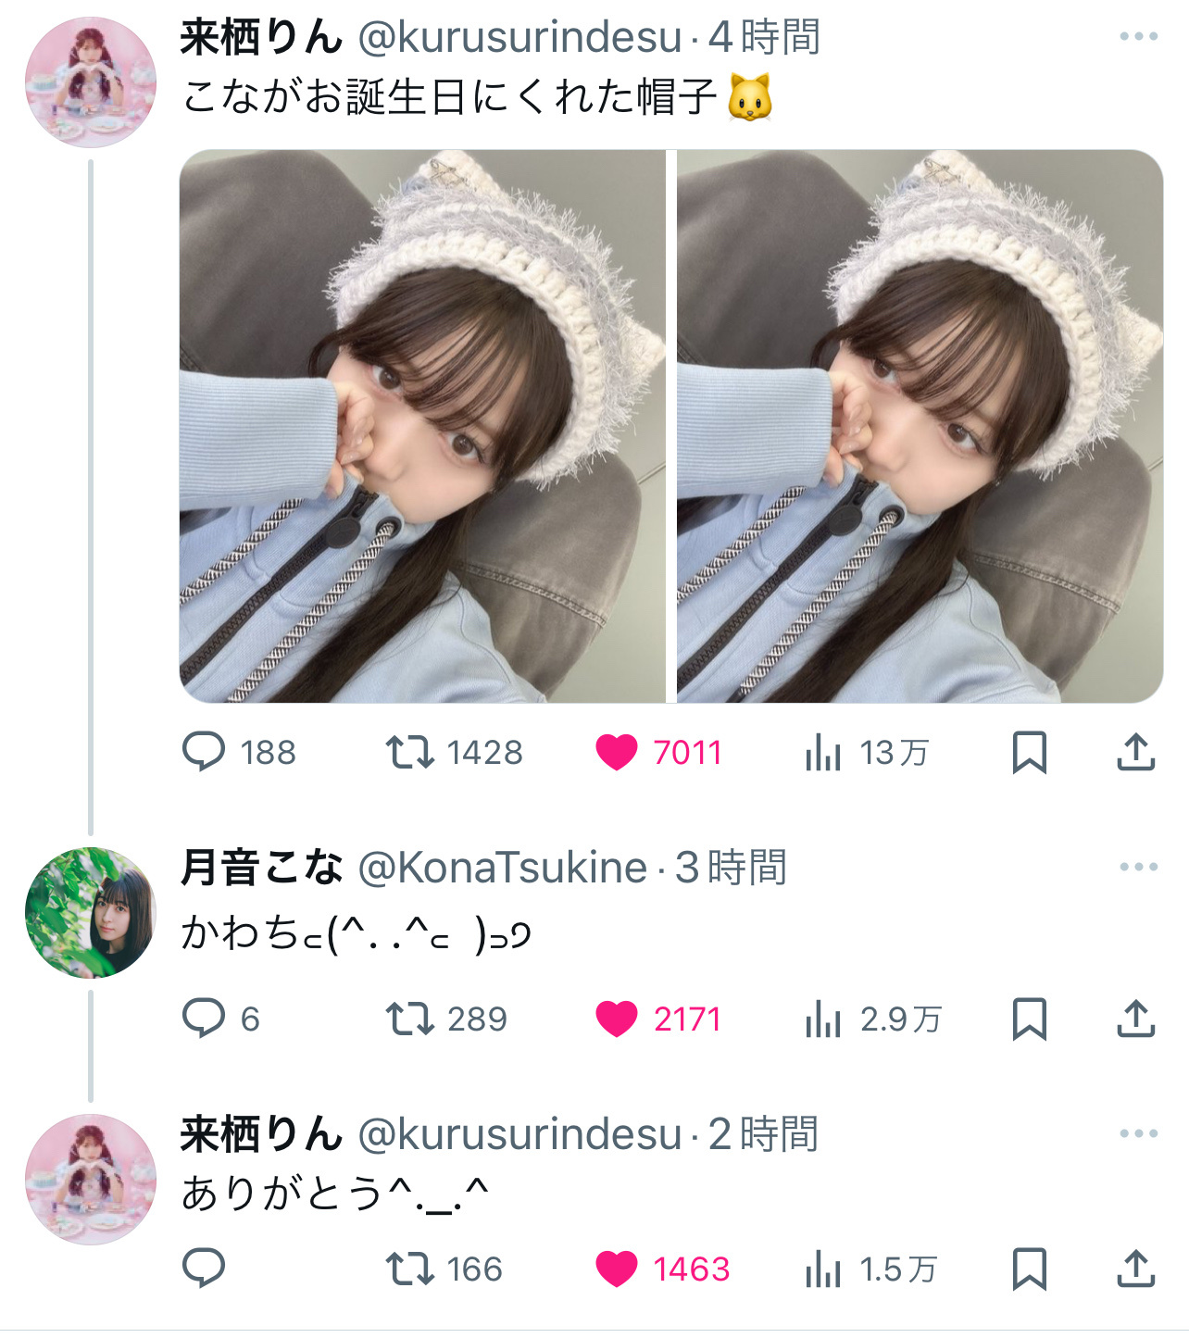1189x1338 pixels.
Task: Retweet the main post with 1428 reposts
Action: [454, 752]
